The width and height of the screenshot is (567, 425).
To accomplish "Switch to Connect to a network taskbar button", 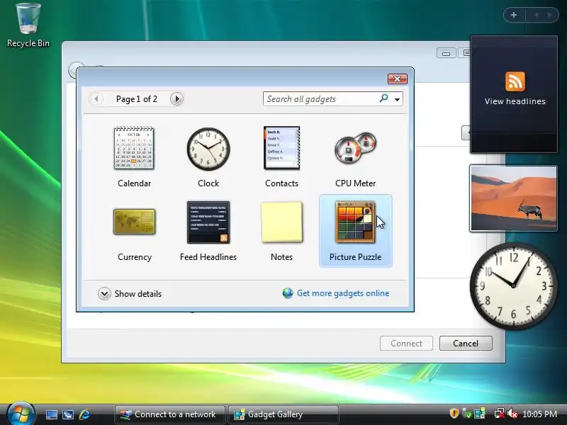I will coord(169,414).
